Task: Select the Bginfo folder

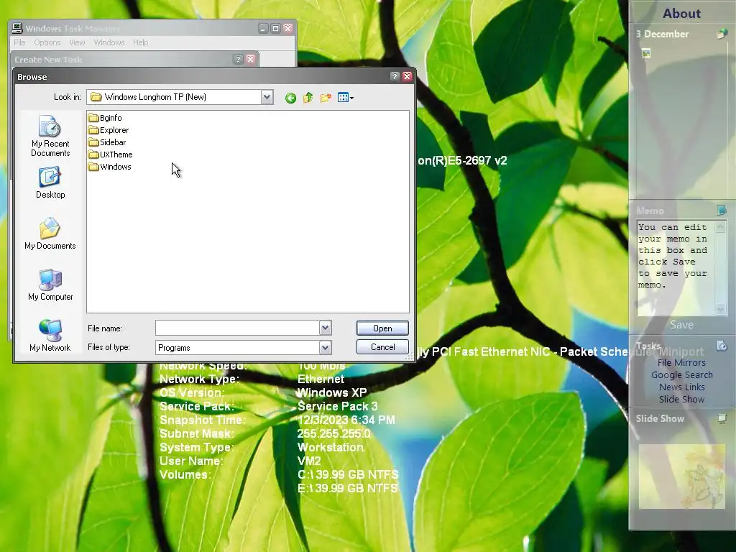Action: coord(105,118)
